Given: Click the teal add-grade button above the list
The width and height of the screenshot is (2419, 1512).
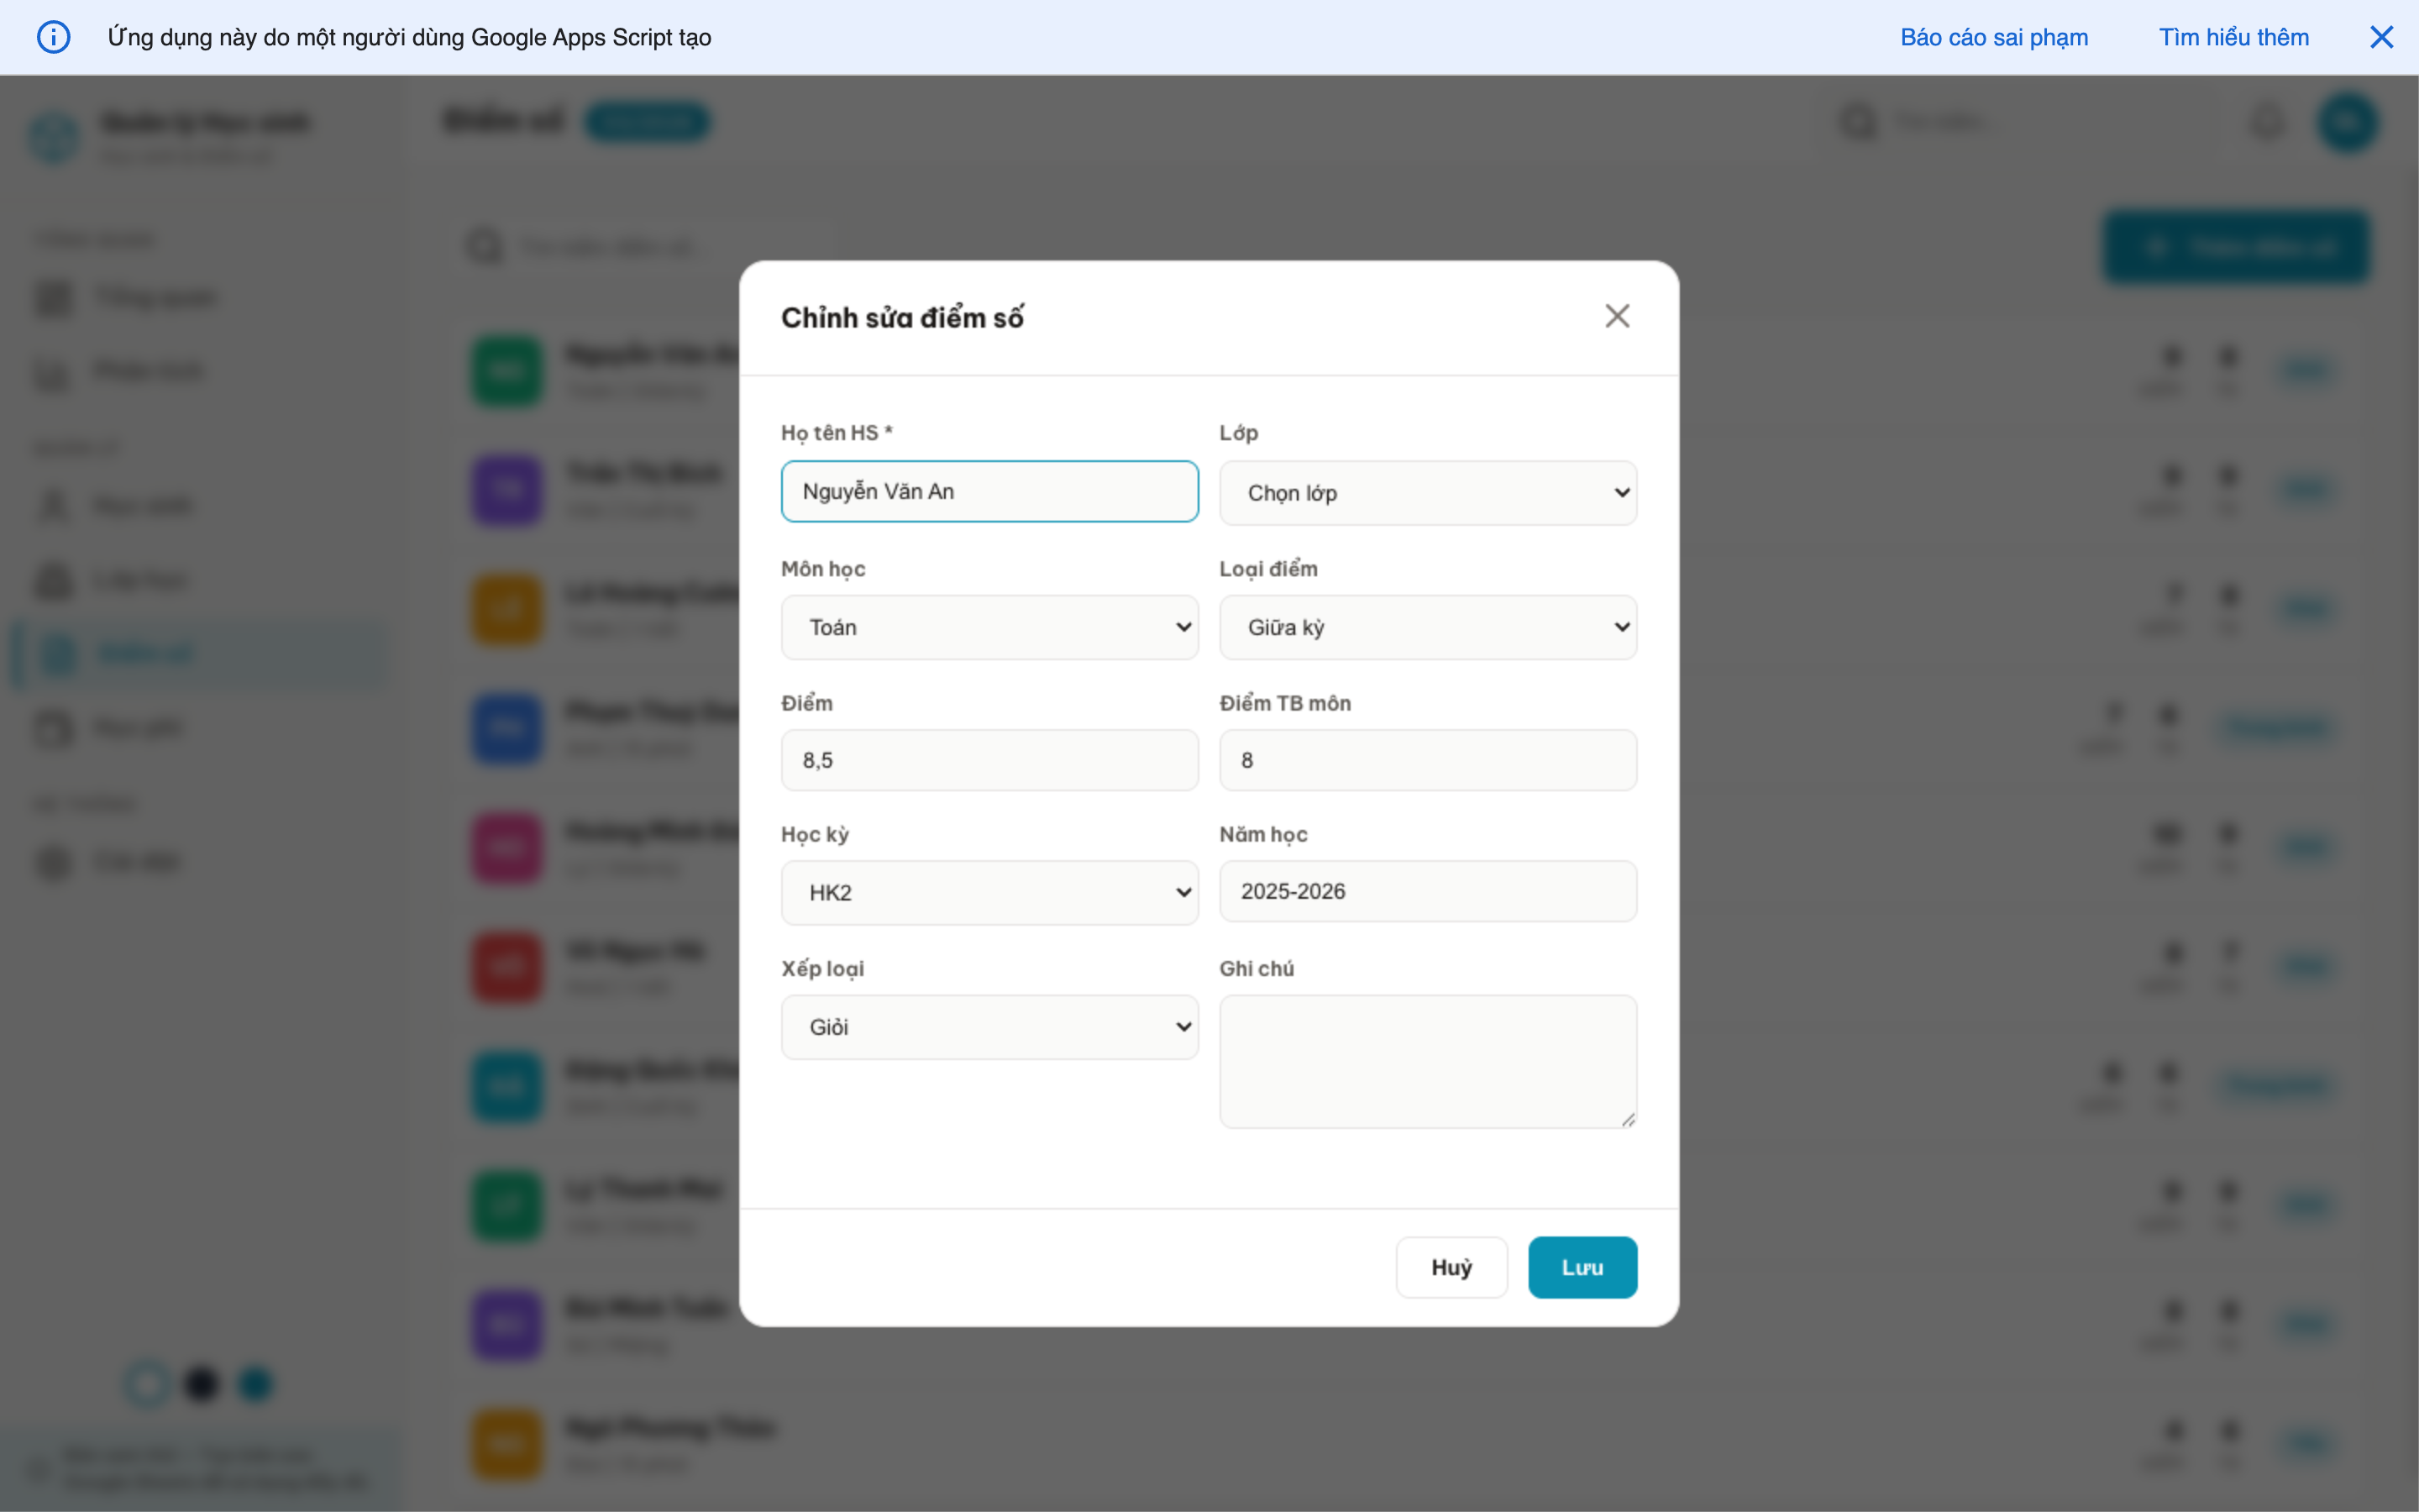Looking at the screenshot, I should click(2235, 246).
